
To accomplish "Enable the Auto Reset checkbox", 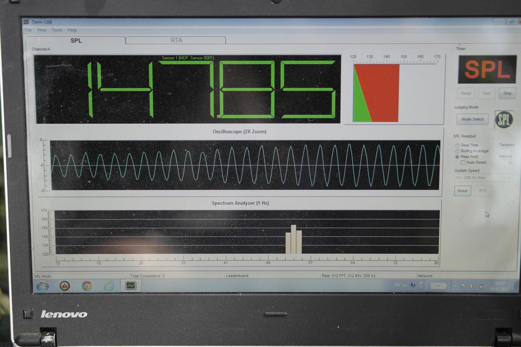I will click(x=463, y=162).
